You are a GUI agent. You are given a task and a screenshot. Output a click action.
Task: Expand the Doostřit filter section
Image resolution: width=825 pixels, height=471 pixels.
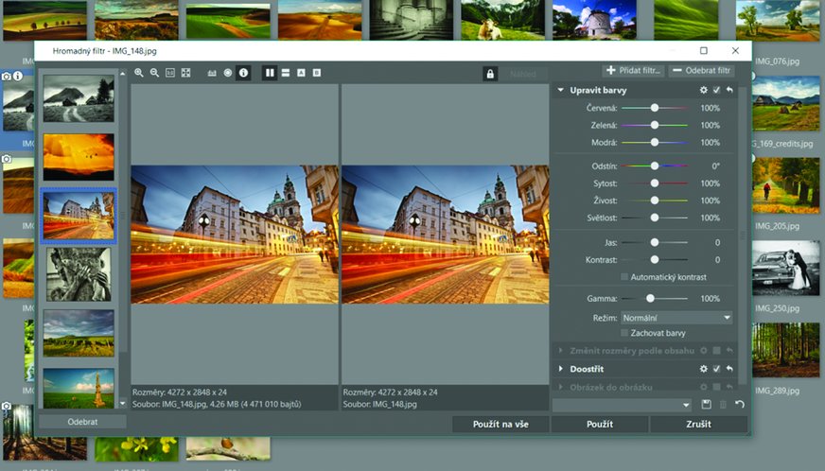click(x=560, y=369)
